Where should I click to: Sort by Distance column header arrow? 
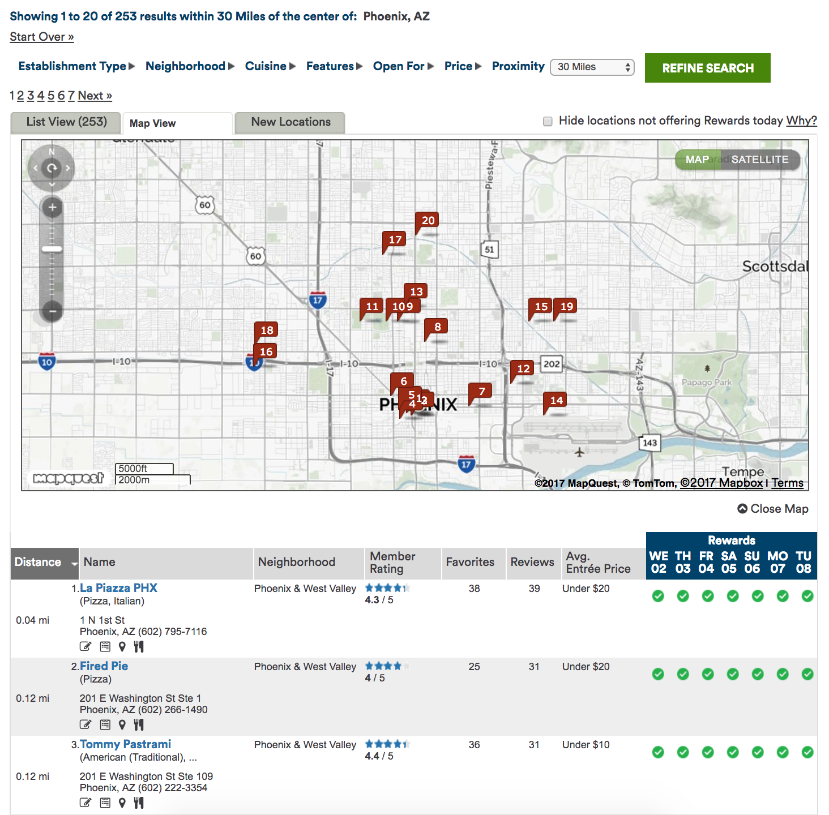74,563
